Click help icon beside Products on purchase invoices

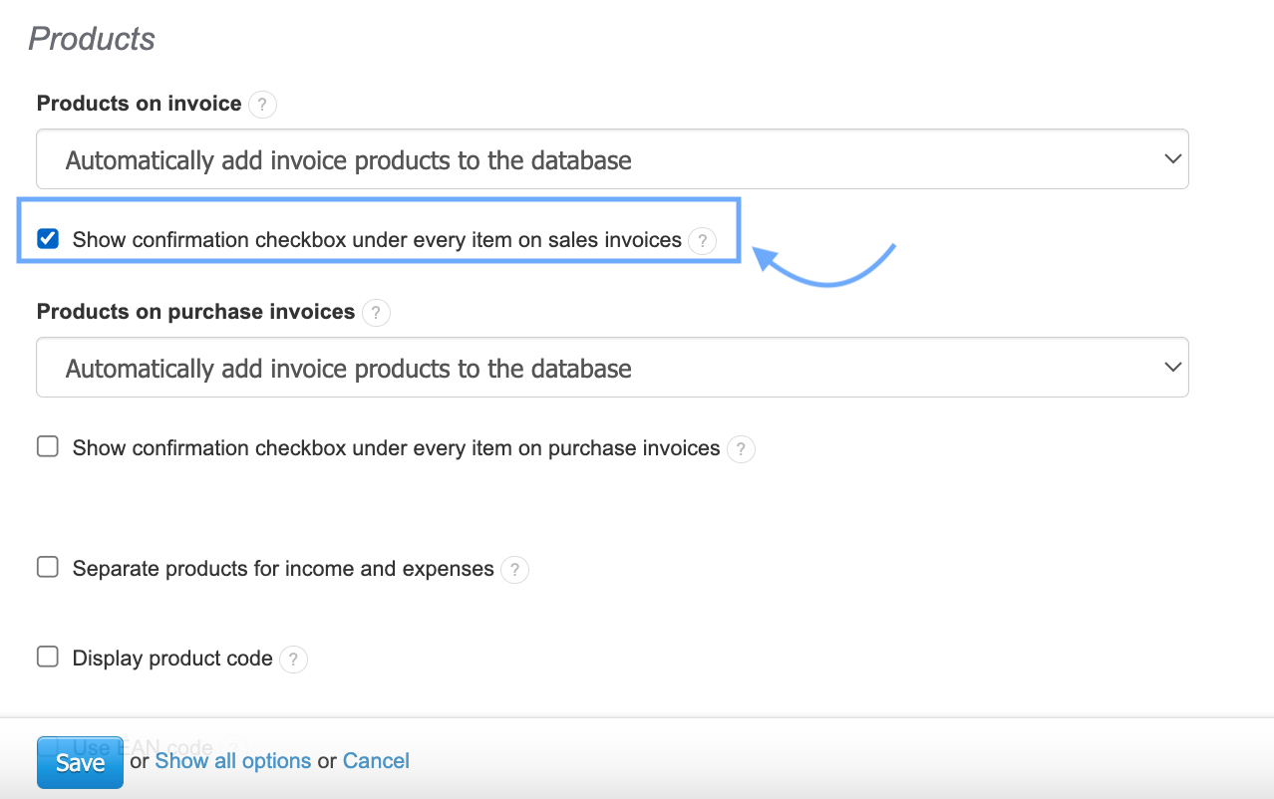376,313
